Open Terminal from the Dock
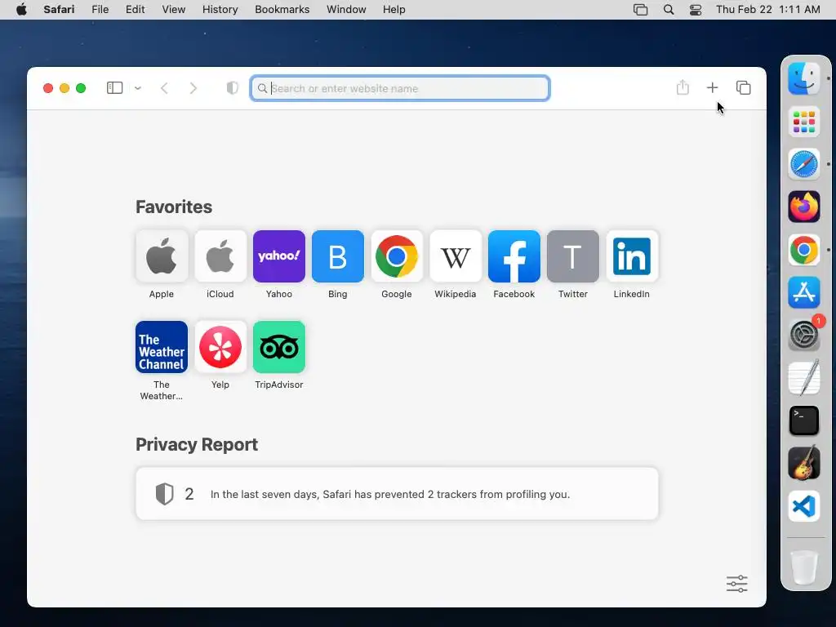Viewport: 836px width, 627px height. (804, 420)
